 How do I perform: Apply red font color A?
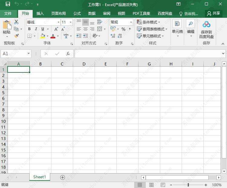coord(53,36)
